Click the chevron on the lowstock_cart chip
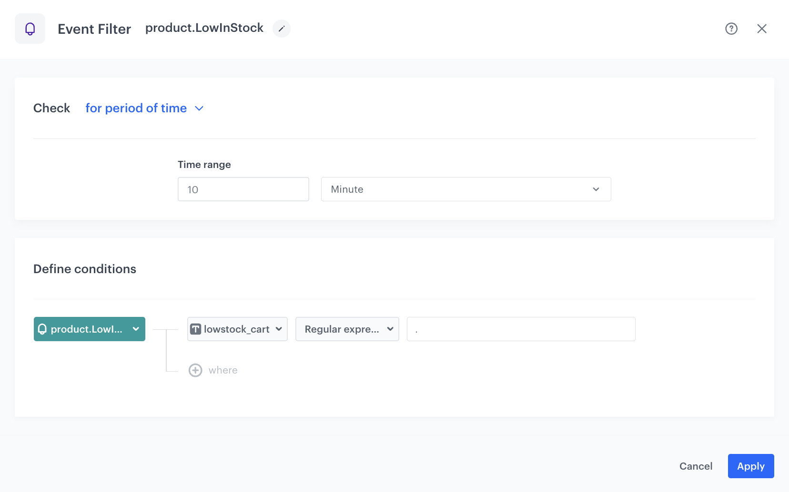The width and height of the screenshot is (789, 492). tap(279, 329)
